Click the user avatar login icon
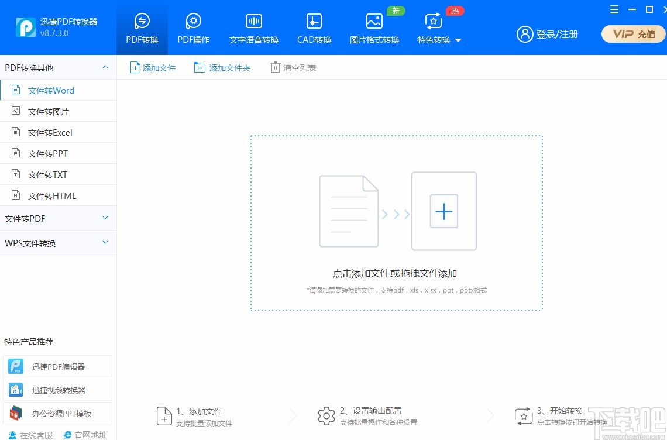This screenshot has height=440, width=667. tap(525, 34)
